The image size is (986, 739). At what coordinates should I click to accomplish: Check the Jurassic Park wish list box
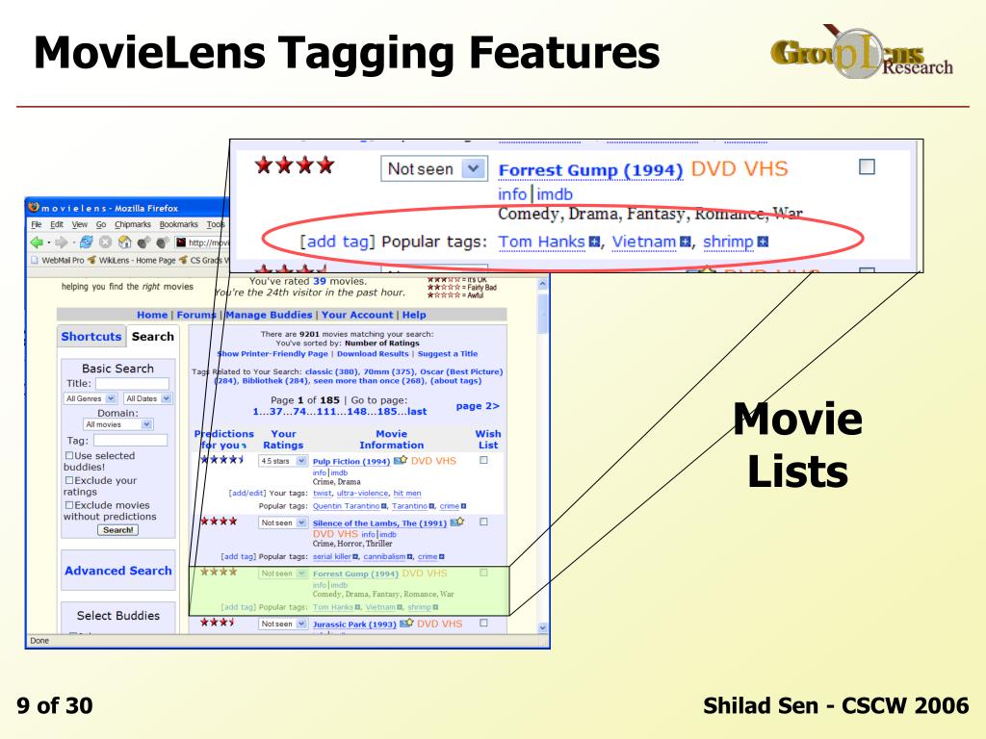(x=483, y=623)
